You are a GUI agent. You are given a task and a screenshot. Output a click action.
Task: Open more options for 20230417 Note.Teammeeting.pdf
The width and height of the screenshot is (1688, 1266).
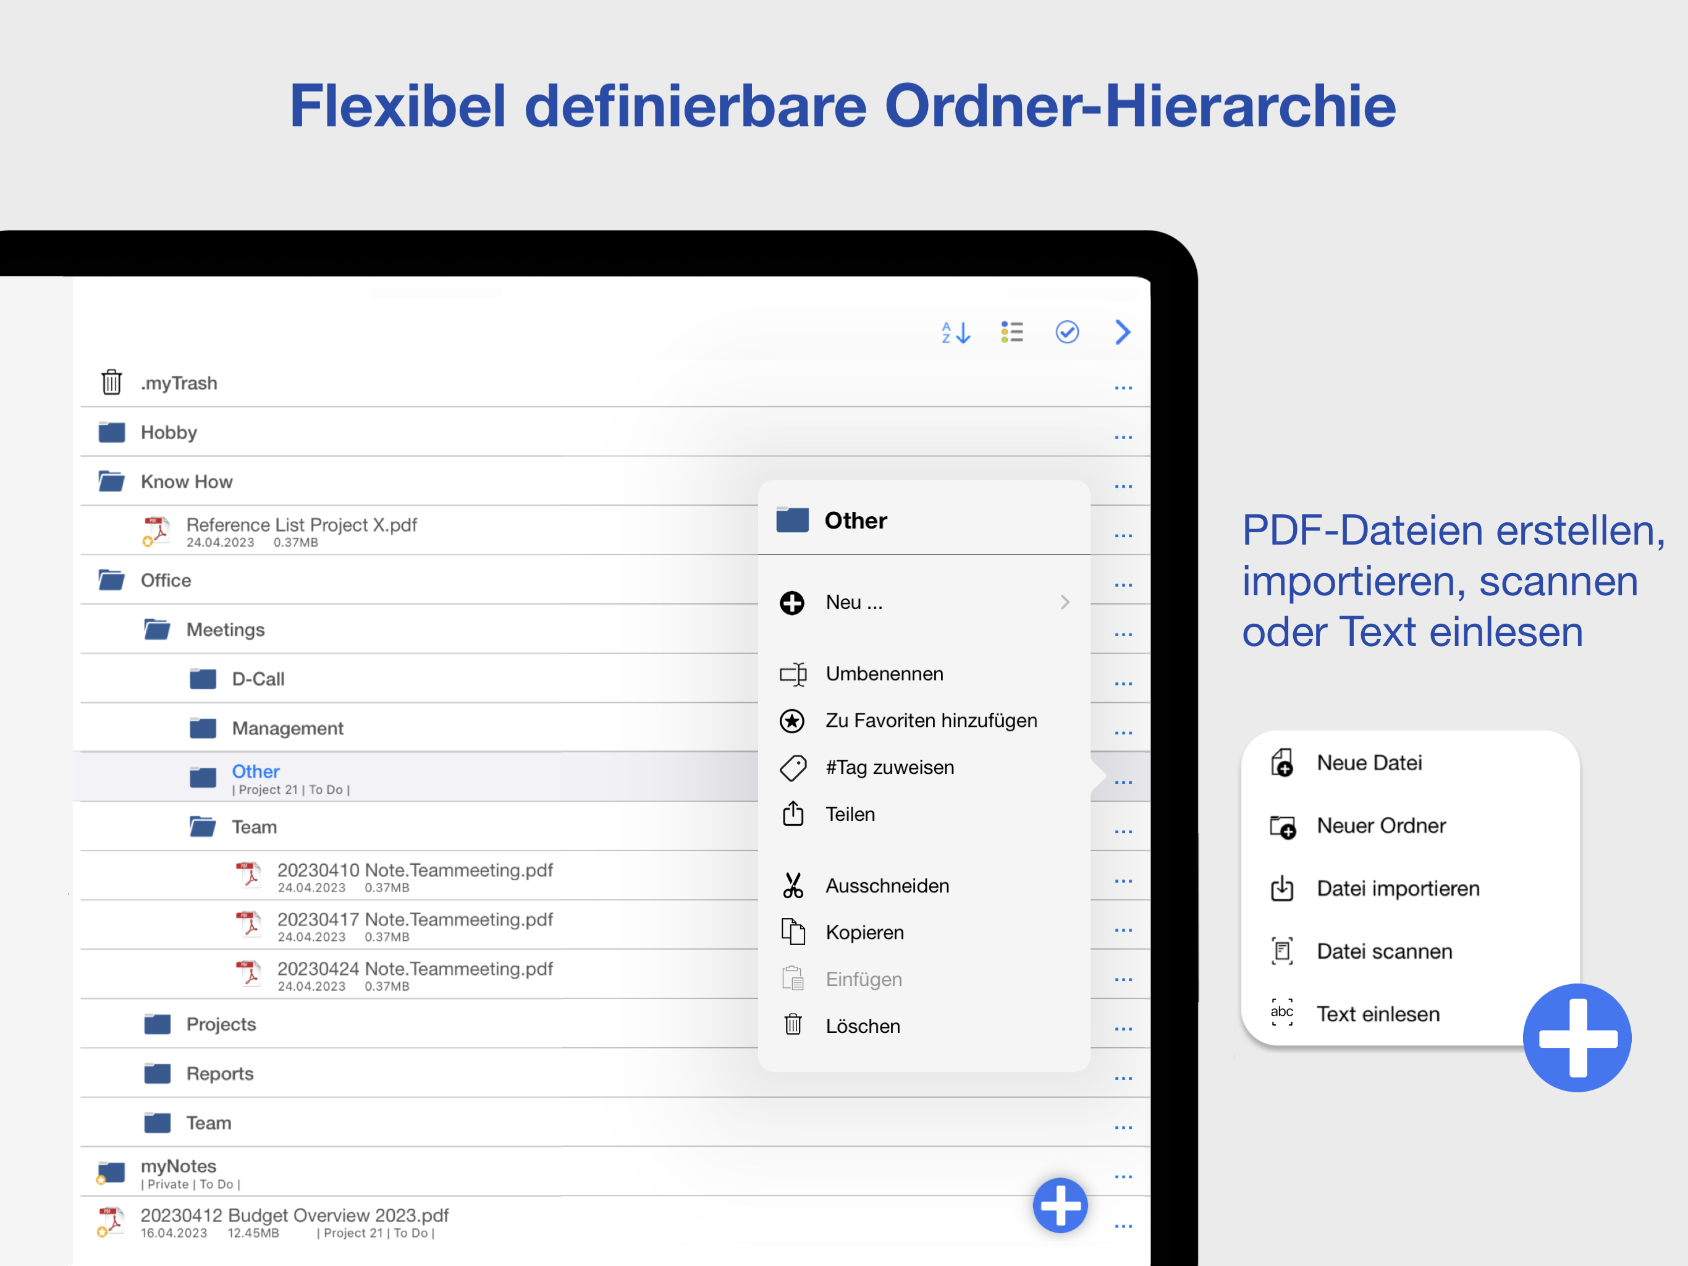tap(1123, 931)
